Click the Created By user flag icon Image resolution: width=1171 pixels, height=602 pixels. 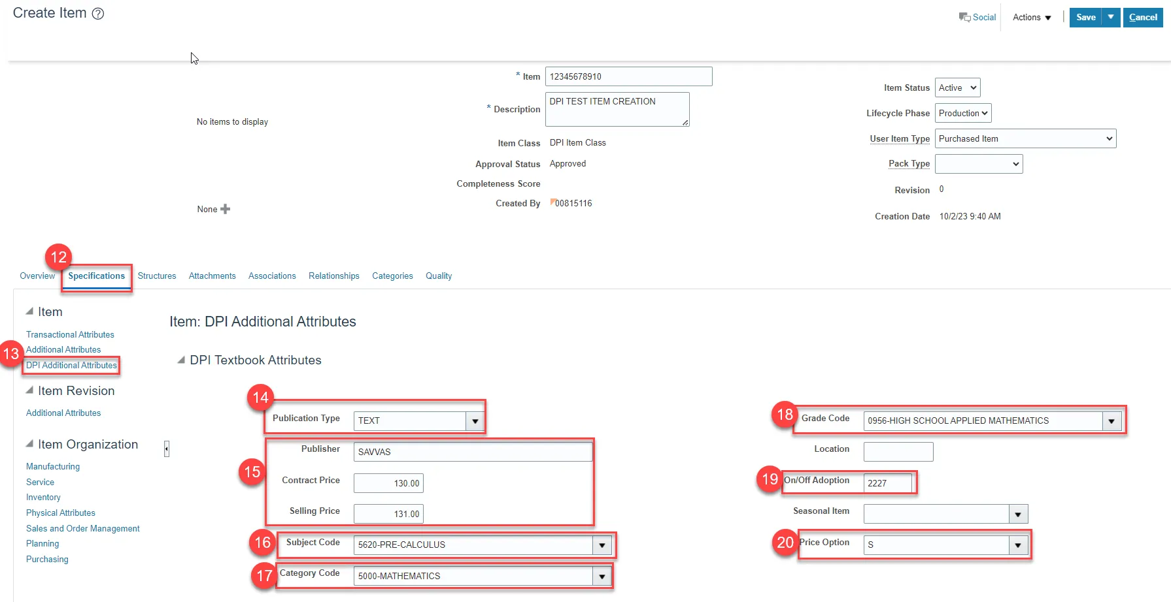[552, 202]
